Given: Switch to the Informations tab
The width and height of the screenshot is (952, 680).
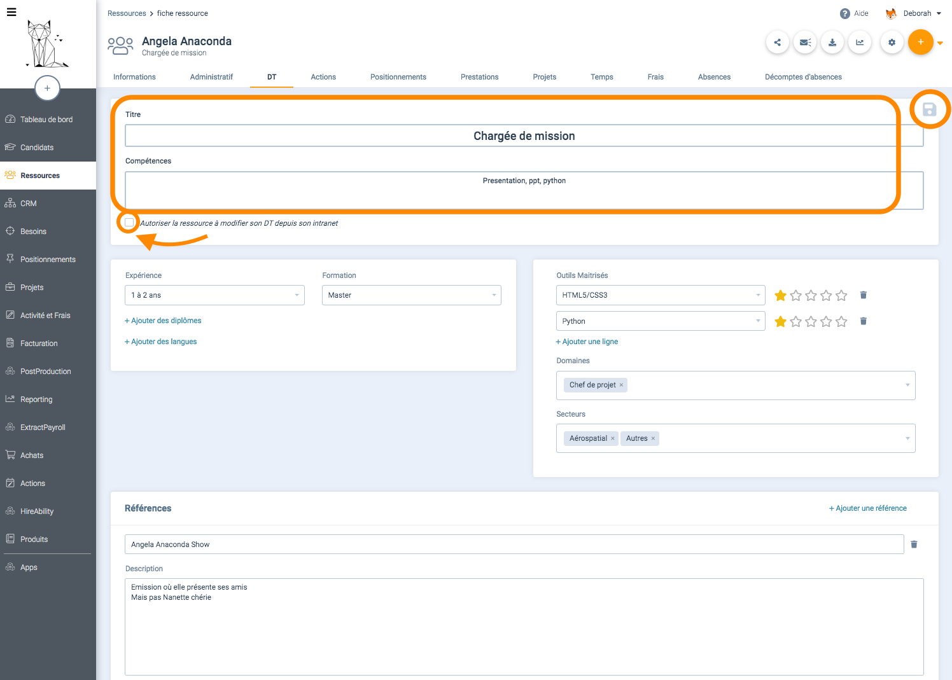Looking at the screenshot, I should coord(134,77).
